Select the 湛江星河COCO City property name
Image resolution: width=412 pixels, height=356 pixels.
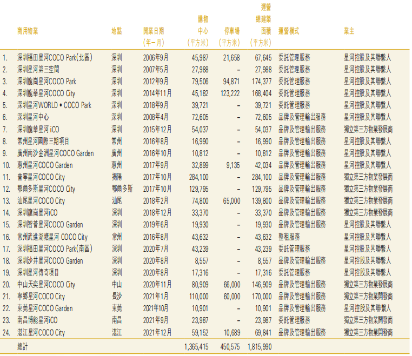pyautogui.click(x=41, y=333)
